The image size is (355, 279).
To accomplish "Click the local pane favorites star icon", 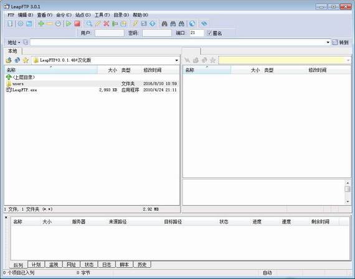I will [x=26, y=60].
